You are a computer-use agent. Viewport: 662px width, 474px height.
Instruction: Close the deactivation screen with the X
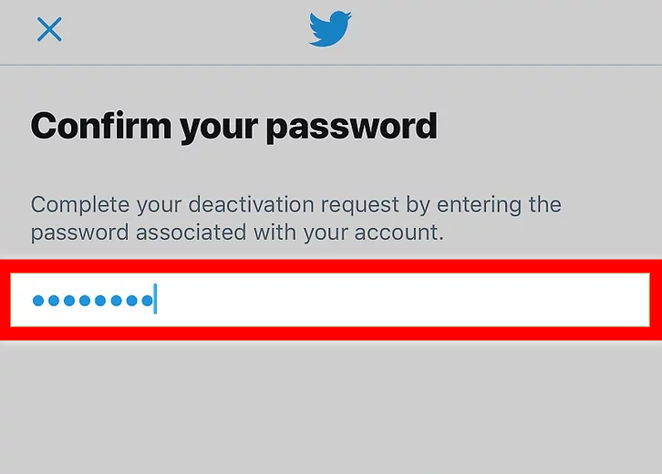[49, 30]
